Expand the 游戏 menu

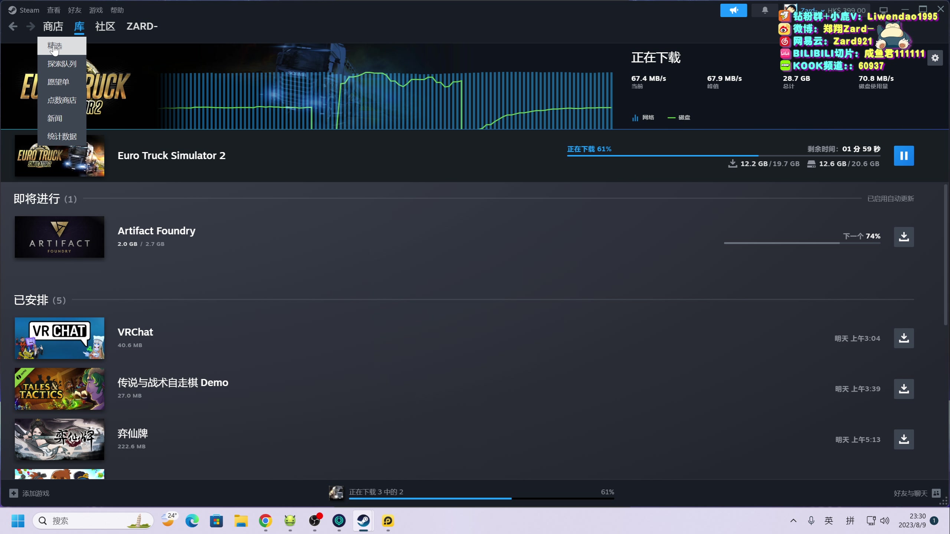coord(96,10)
